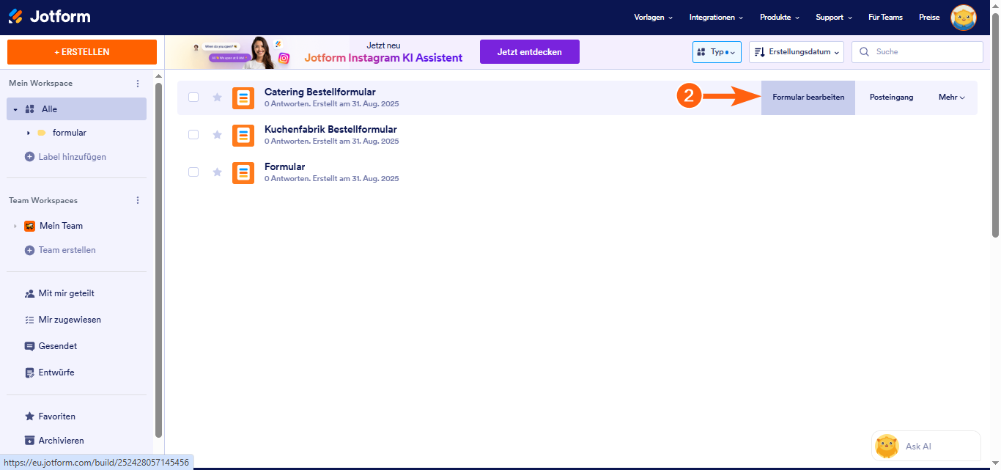The image size is (1001, 470).
Task: Star the Kuchenfabrik Bestellformular form
Action: pos(217,135)
